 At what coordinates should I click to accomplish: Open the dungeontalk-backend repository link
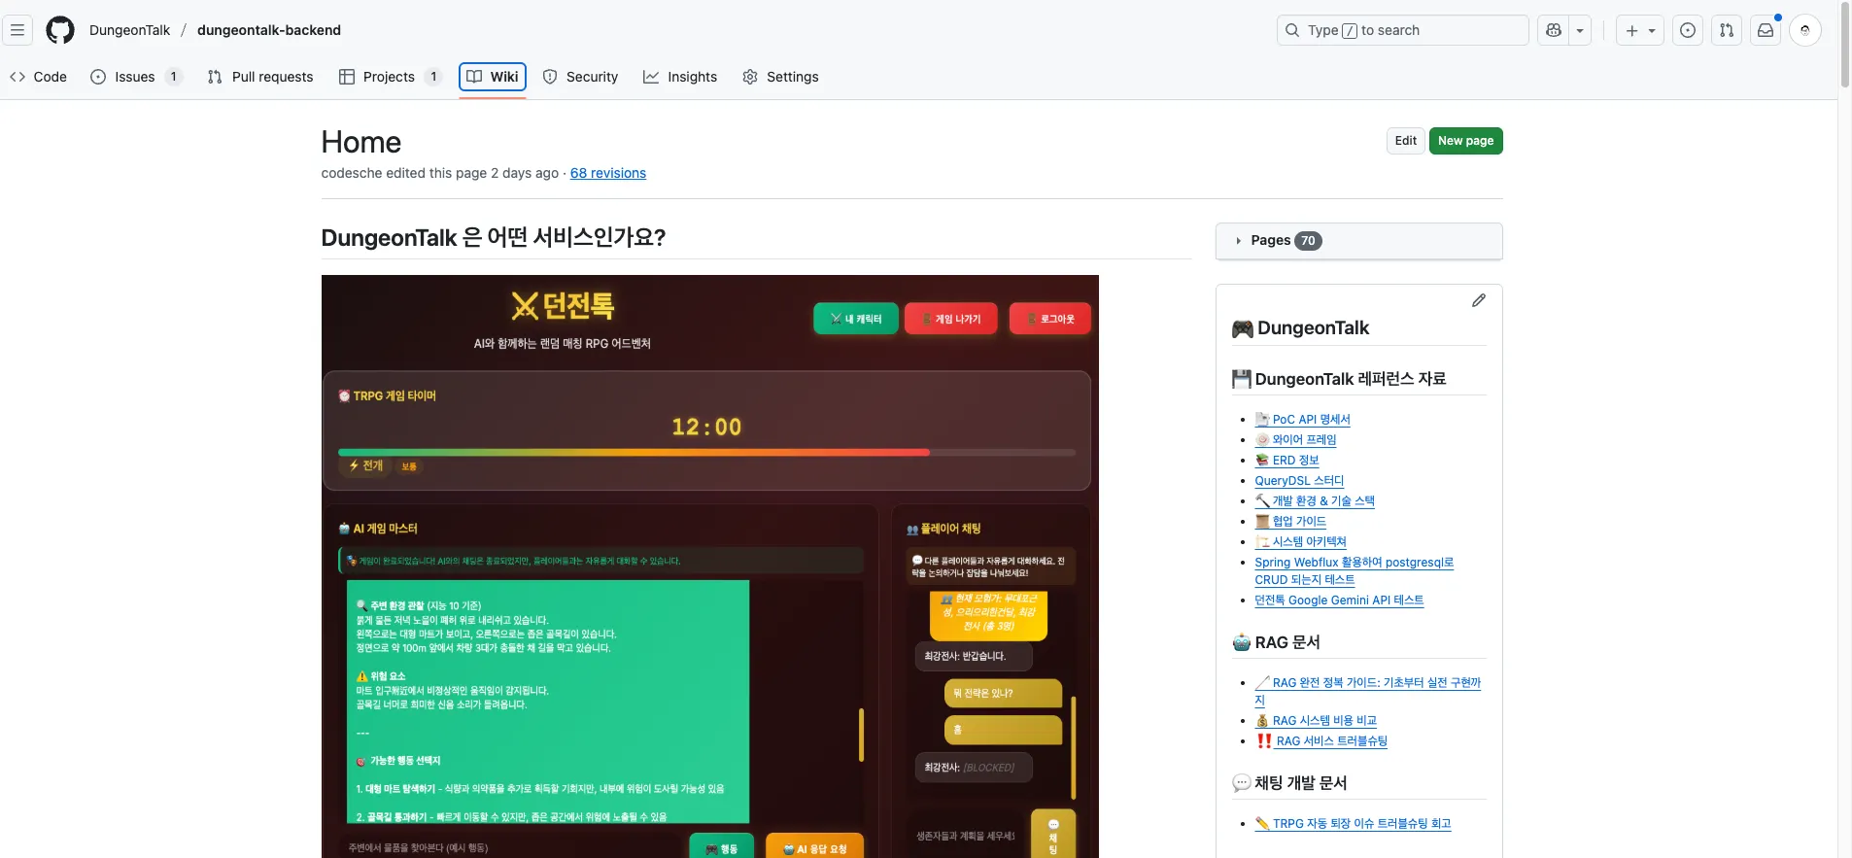tap(269, 30)
